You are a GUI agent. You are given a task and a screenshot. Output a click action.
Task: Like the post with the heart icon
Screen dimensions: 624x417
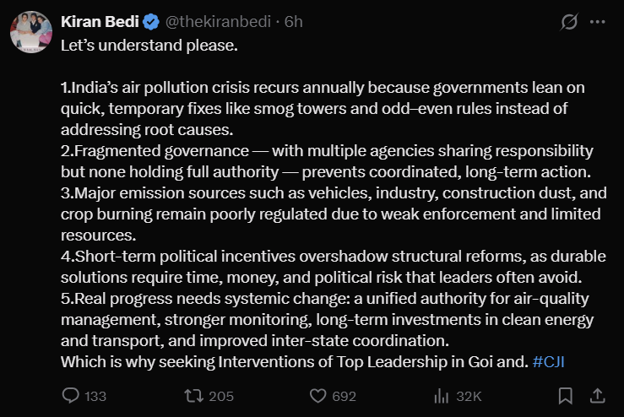tap(317, 395)
